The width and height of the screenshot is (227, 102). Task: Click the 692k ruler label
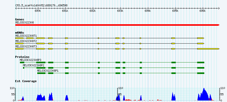(93, 11)
